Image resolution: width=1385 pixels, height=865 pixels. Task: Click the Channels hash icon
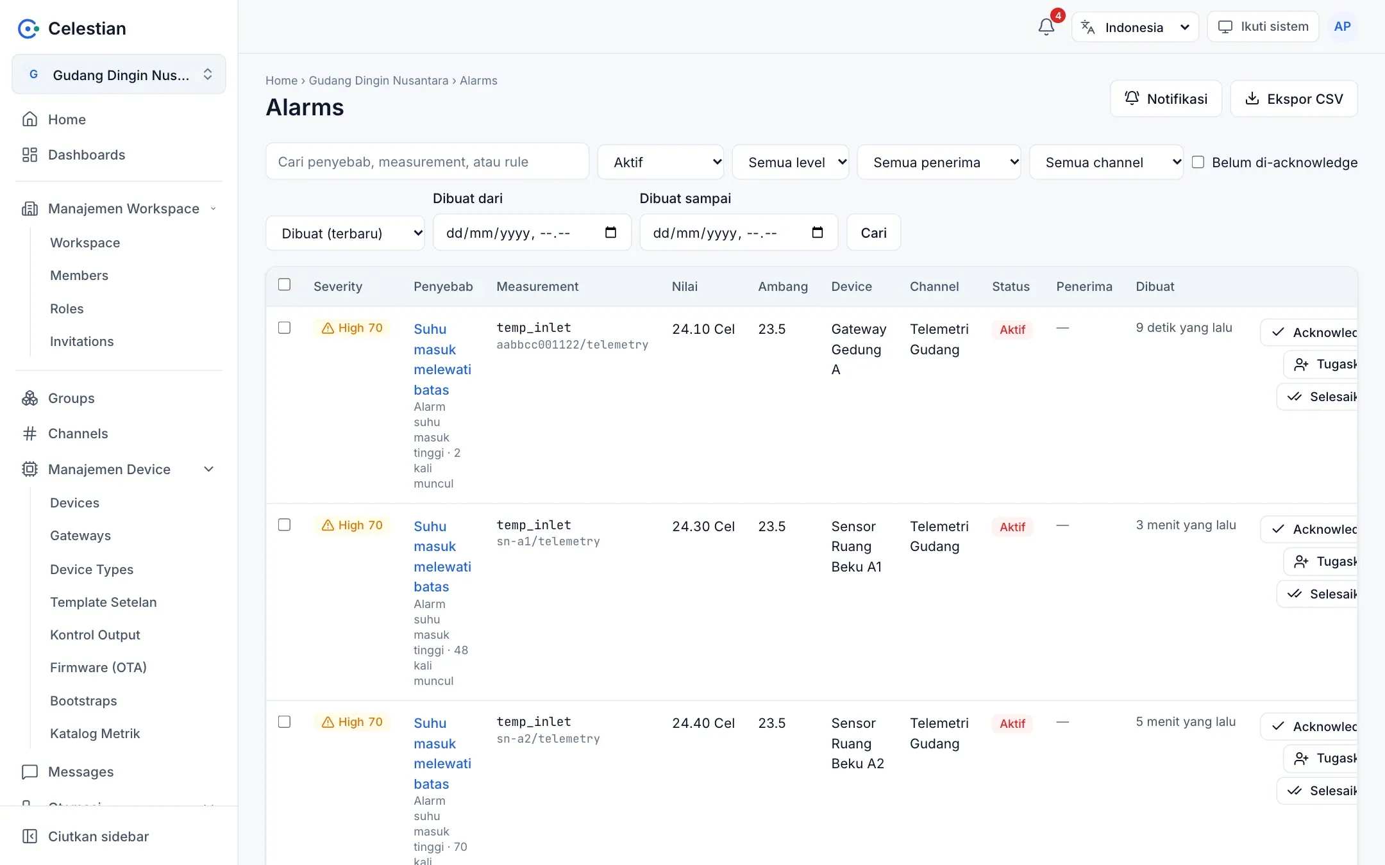point(29,433)
